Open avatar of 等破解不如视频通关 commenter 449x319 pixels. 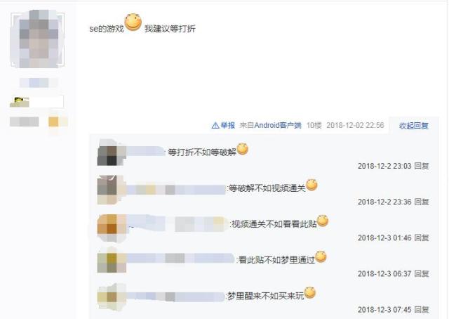point(112,190)
